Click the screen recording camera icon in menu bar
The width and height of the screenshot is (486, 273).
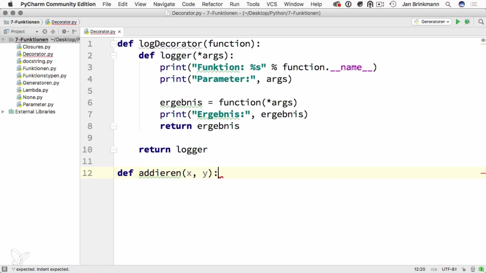pyautogui.click(x=380, y=4)
